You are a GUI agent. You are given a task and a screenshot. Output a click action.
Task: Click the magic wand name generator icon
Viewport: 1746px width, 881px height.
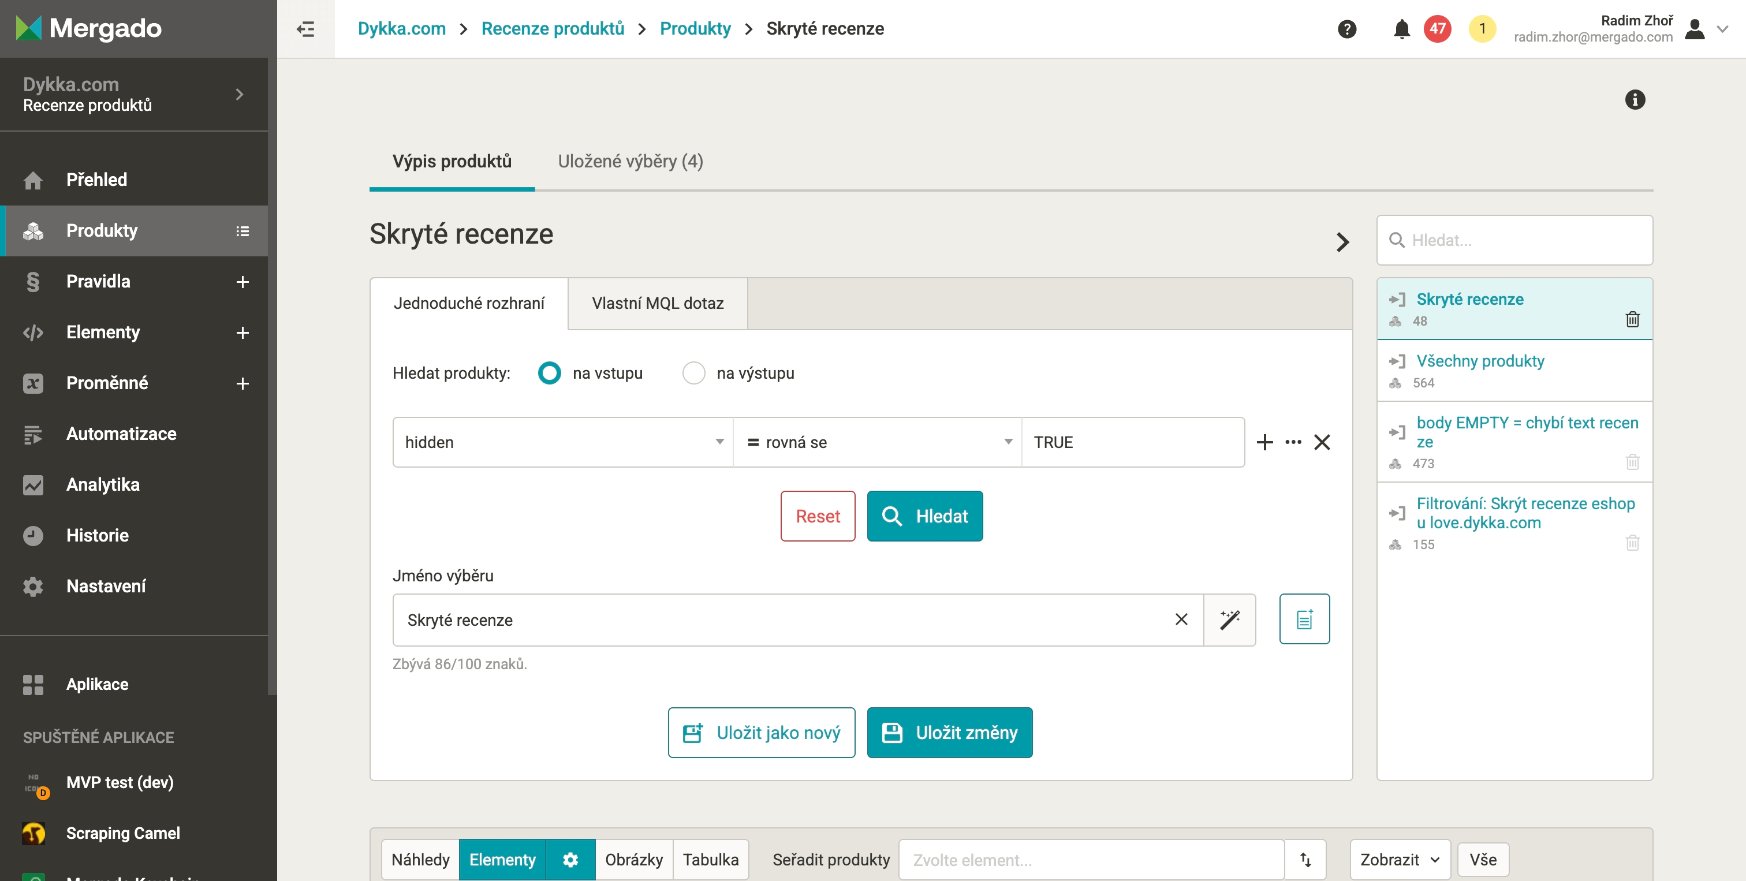click(1229, 619)
